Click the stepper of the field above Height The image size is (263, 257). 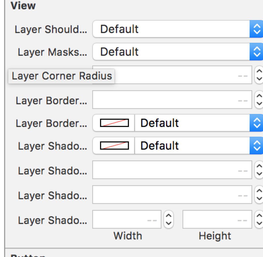pyautogui.click(x=259, y=195)
